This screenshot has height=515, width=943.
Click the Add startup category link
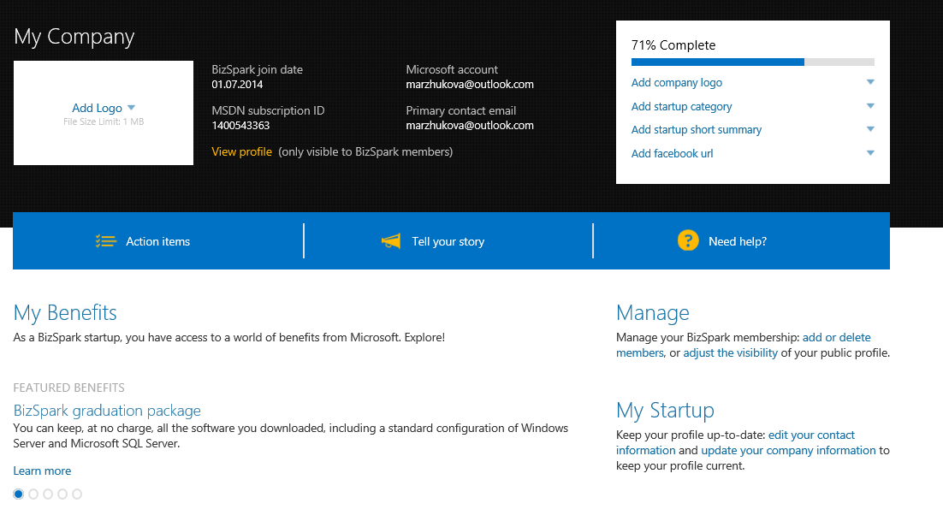click(681, 106)
